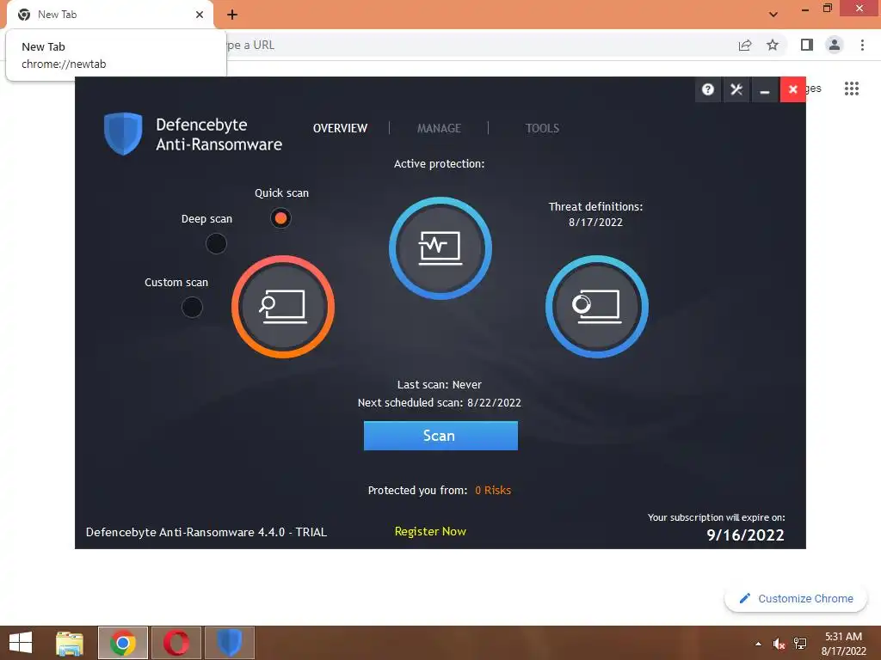The width and height of the screenshot is (881, 660).
Task: Open the settings wrench tools icon
Action: click(736, 89)
